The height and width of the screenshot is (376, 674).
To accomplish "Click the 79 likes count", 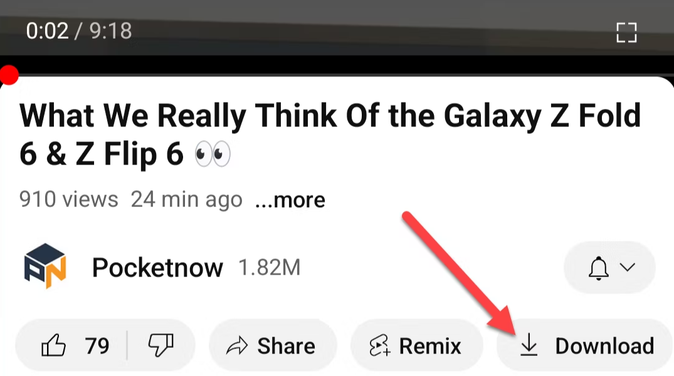I will coord(97,346).
